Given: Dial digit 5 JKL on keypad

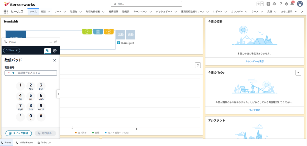Looking at the screenshot, I should pyautogui.click(x=31, y=96).
